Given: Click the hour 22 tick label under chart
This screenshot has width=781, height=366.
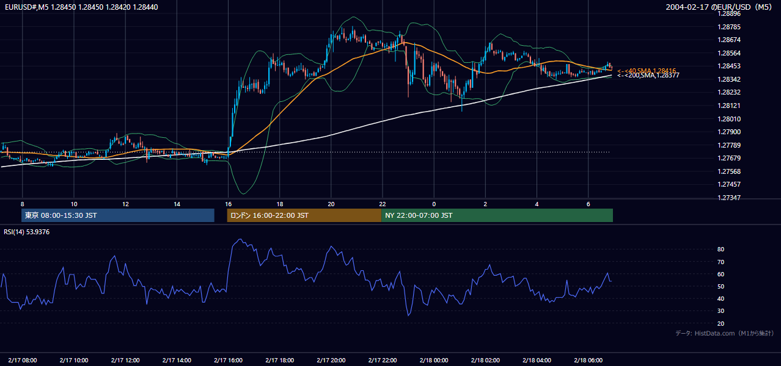Looking at the screenshot, I should coord(382,204).
